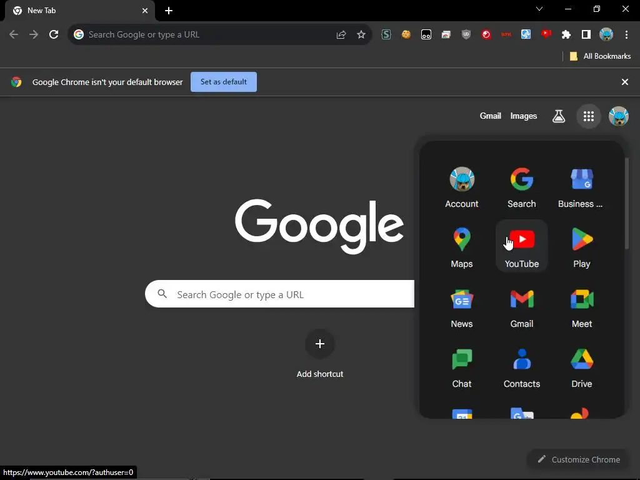Click Customize Chrome button

[579, 459]
